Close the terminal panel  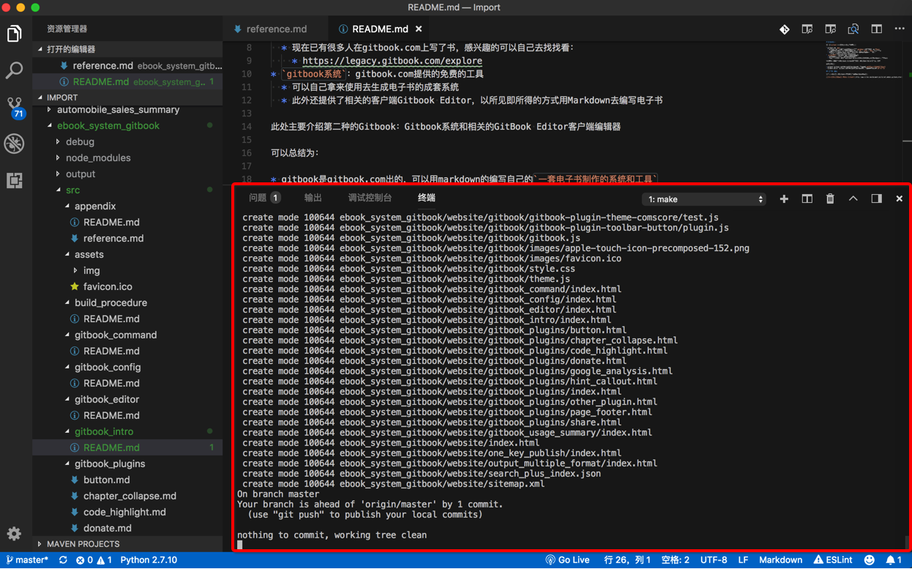coord(899,198)
